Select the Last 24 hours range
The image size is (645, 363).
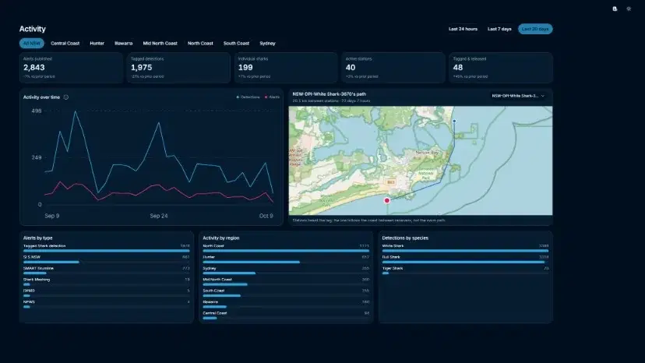tap(463, 30)
